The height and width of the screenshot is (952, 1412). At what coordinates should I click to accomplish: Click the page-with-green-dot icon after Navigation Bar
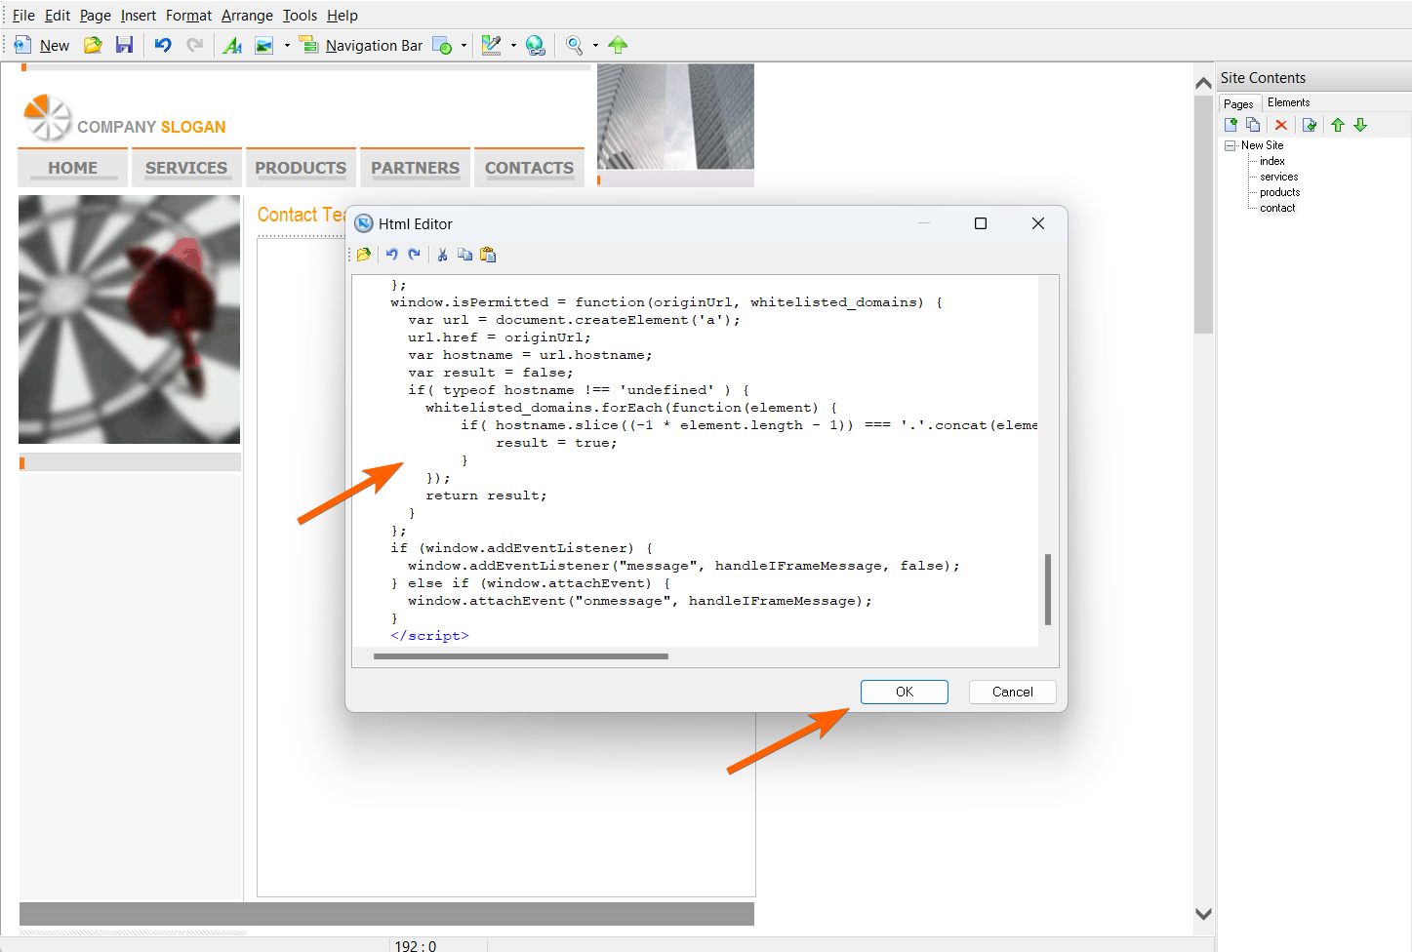[x=442, y=45]
